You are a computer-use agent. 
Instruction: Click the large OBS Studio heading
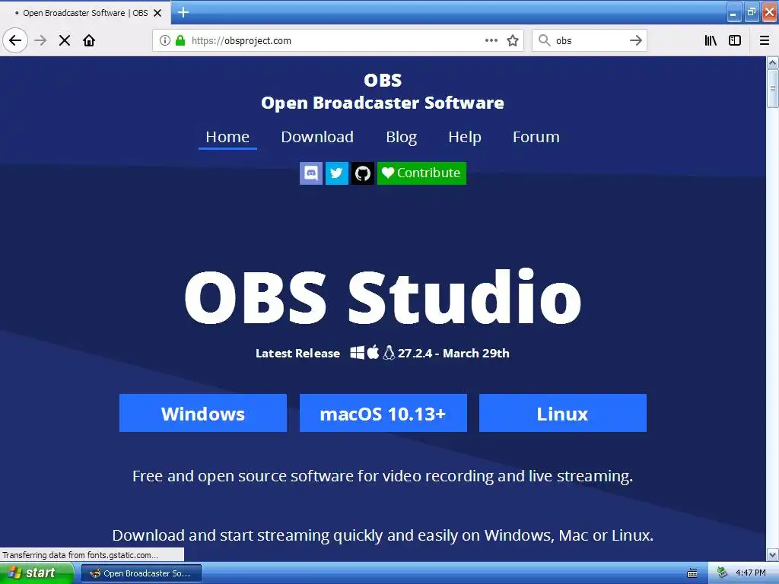pyautogui.click(x=383, y=297)
